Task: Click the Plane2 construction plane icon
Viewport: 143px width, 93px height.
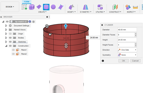Action: 17,54
